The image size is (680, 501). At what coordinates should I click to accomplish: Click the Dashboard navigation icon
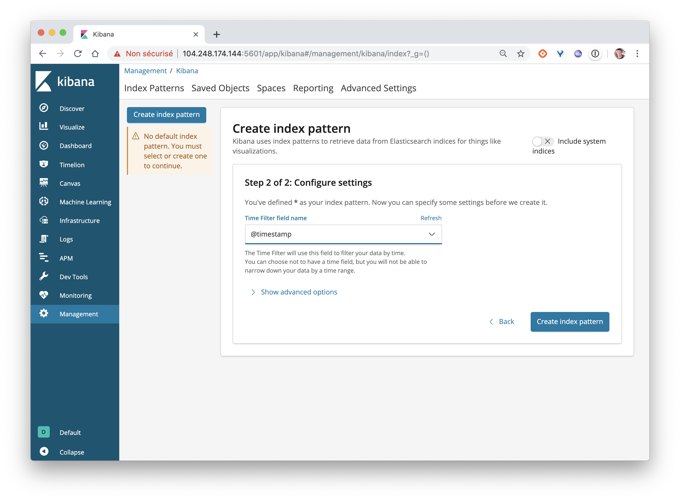[x=44, y=146]
